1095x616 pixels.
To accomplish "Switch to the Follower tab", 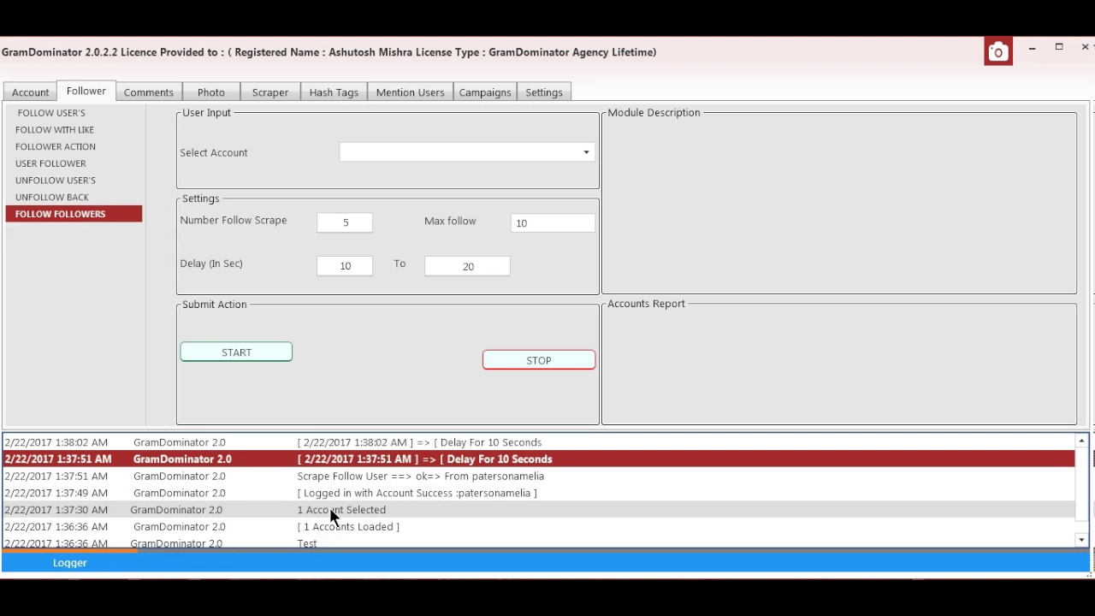I will coord(86,91).
